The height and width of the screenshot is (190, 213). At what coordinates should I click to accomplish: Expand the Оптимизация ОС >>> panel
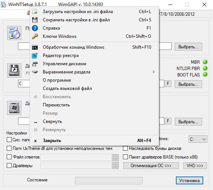click(x=151, y=166)
